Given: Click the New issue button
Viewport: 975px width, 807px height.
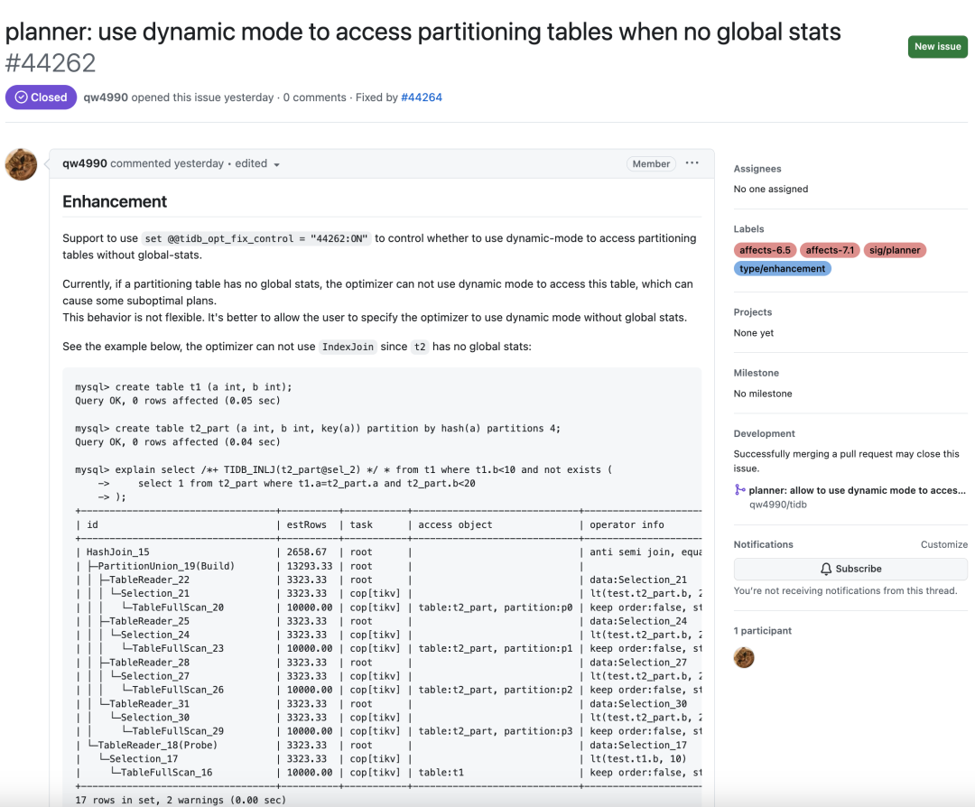Looking at the screenshot, I should click(x=937, y=47).
